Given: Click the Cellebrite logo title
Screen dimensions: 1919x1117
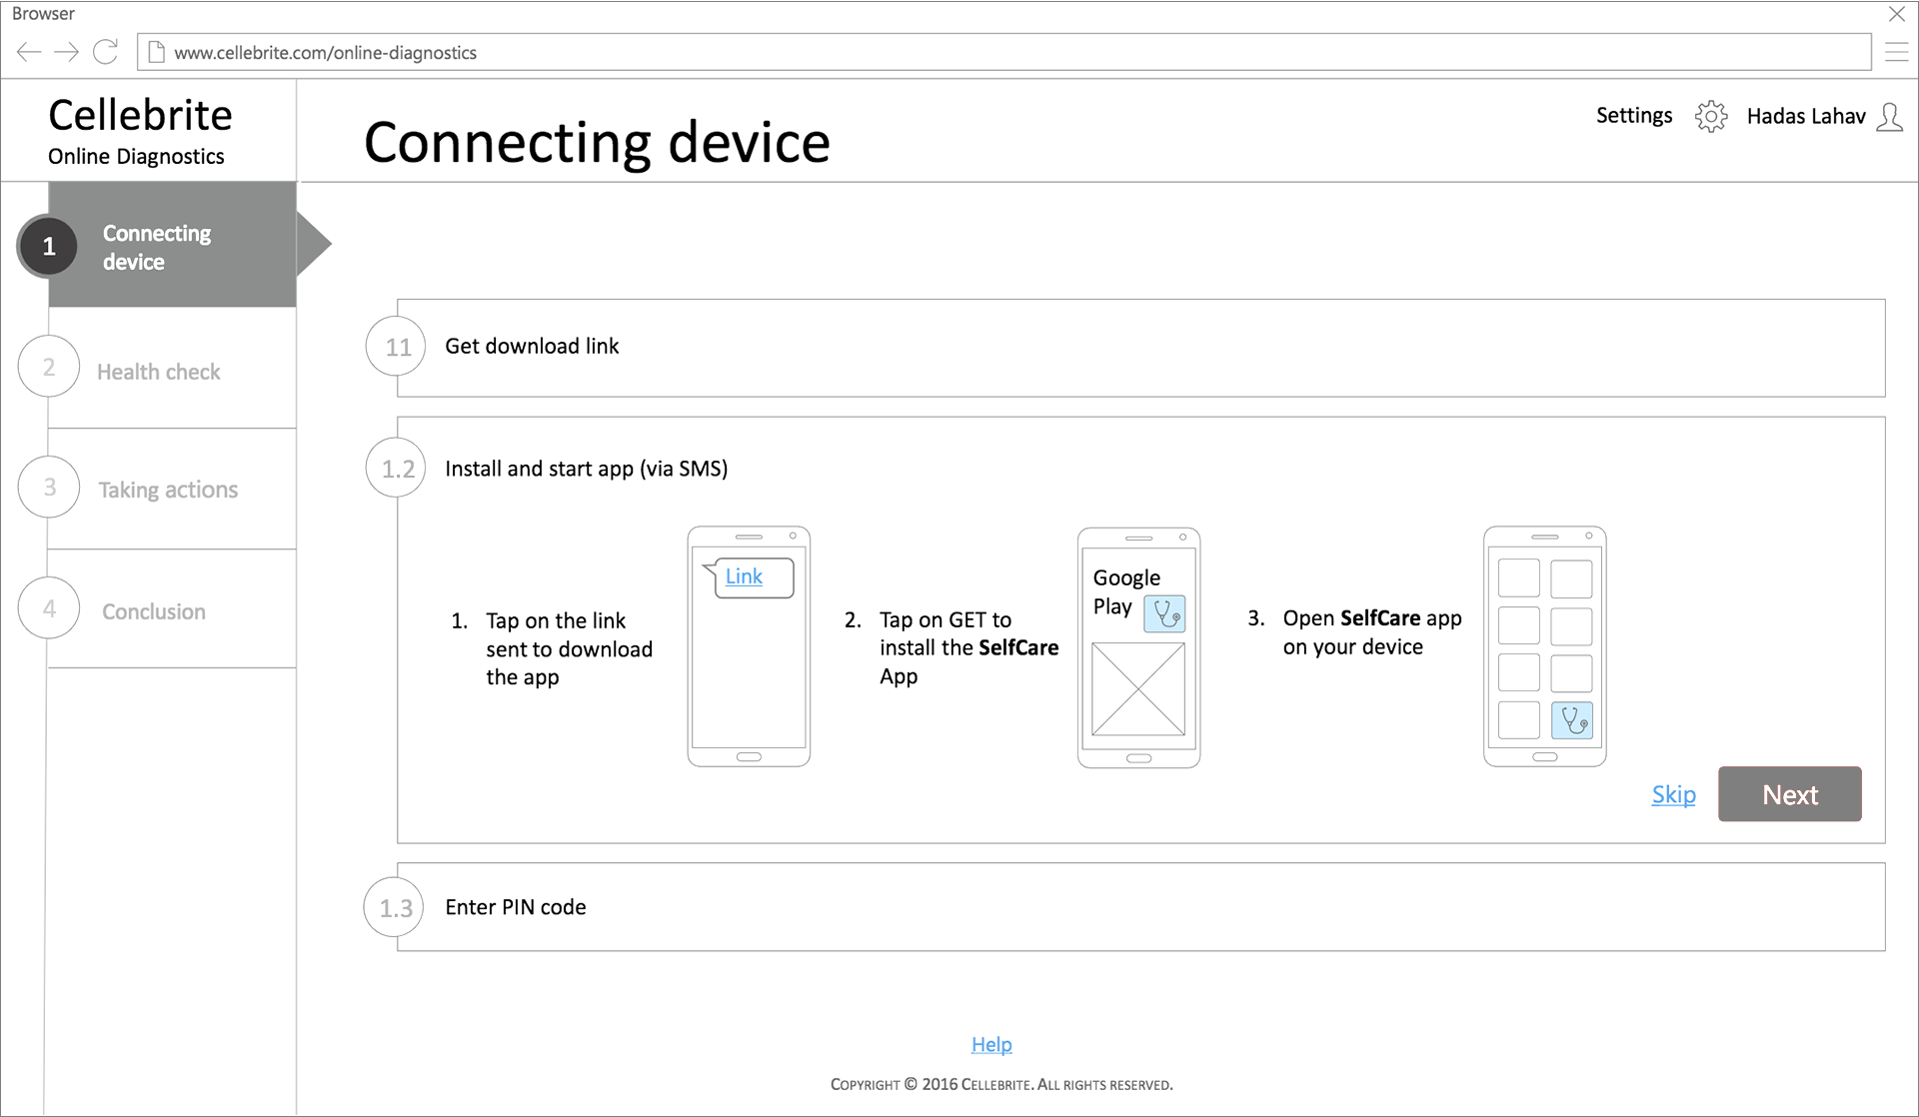Looking at the screenshot, I should 140,115.
